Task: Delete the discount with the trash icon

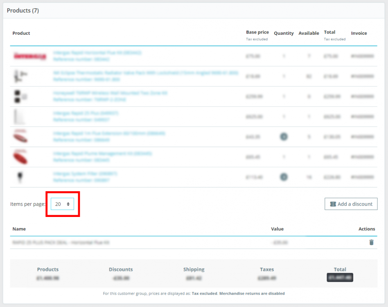Action: coord(371,242)
